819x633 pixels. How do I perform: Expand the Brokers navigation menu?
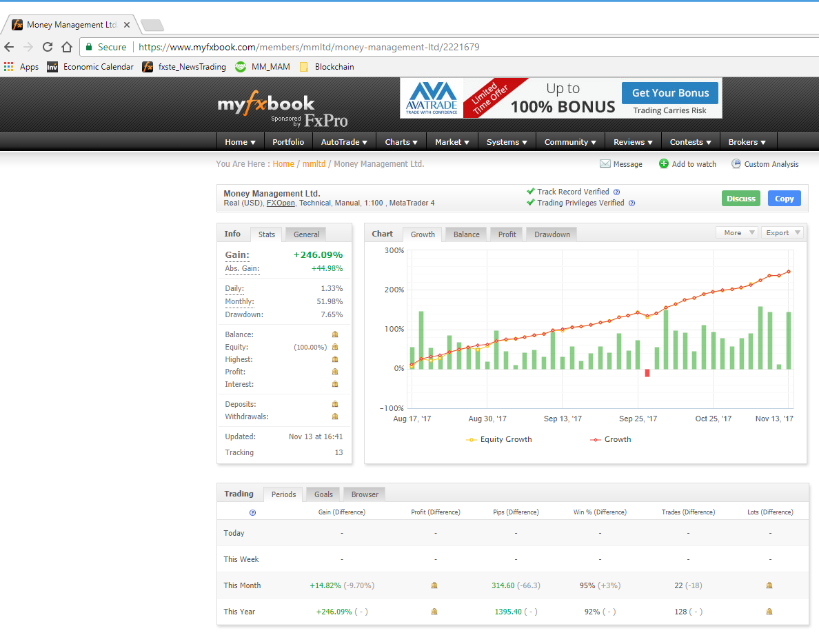coord(747,142)
